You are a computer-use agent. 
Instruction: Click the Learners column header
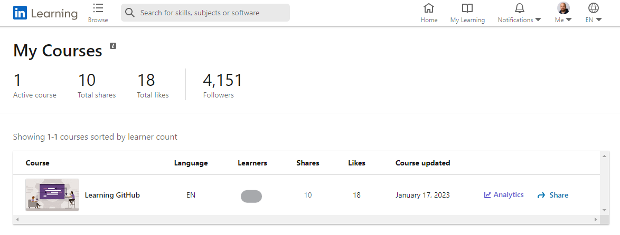[x=252, y=163]
